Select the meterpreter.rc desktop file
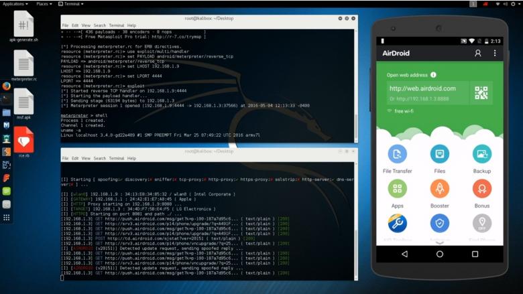523x294 pixels. [23, 66]
